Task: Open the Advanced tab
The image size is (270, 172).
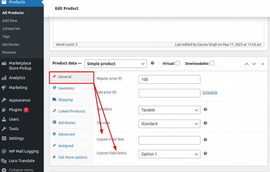Action: 71,134
